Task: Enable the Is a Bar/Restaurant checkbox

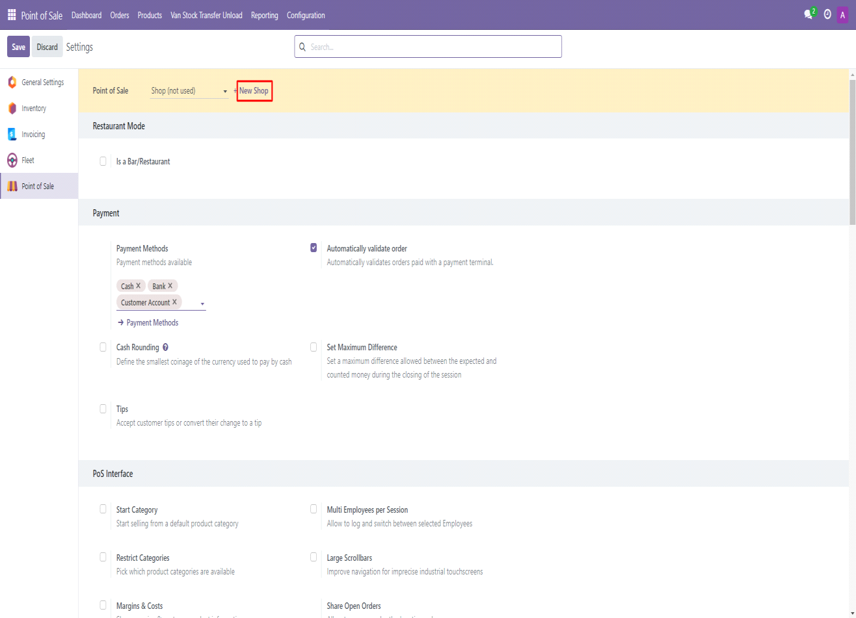Action: (x=103, y=161)
